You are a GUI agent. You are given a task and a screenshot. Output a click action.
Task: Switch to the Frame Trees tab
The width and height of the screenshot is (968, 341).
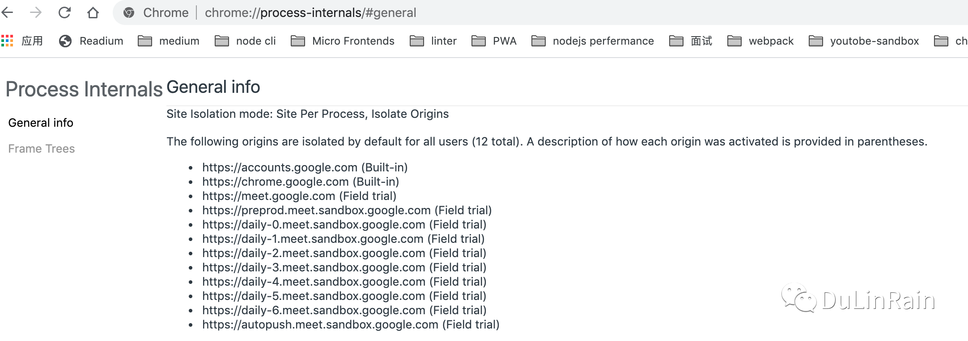(x=42, y=149)
